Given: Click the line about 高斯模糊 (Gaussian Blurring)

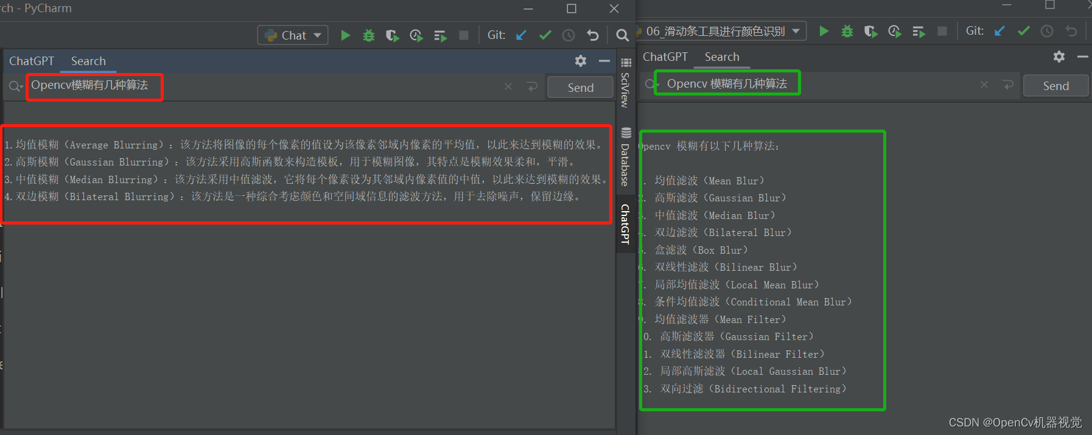Looking at the screenshot, I should (290, 162).
